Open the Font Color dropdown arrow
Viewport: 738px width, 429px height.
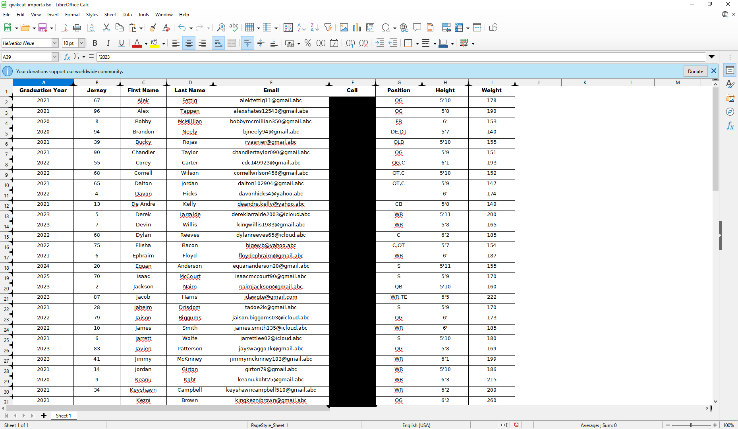[146, 44]
